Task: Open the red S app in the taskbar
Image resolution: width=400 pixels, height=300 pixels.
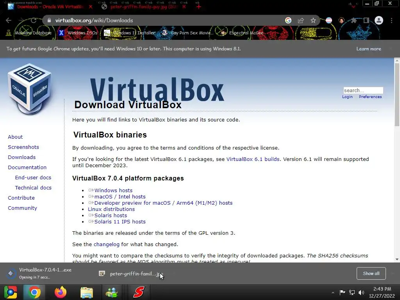Action: (139, 292)
